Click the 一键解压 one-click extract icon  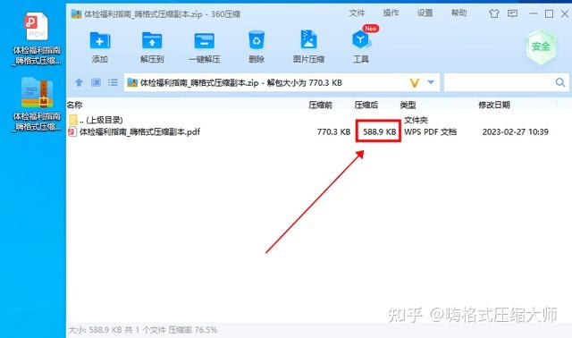(x=205, y=40)
